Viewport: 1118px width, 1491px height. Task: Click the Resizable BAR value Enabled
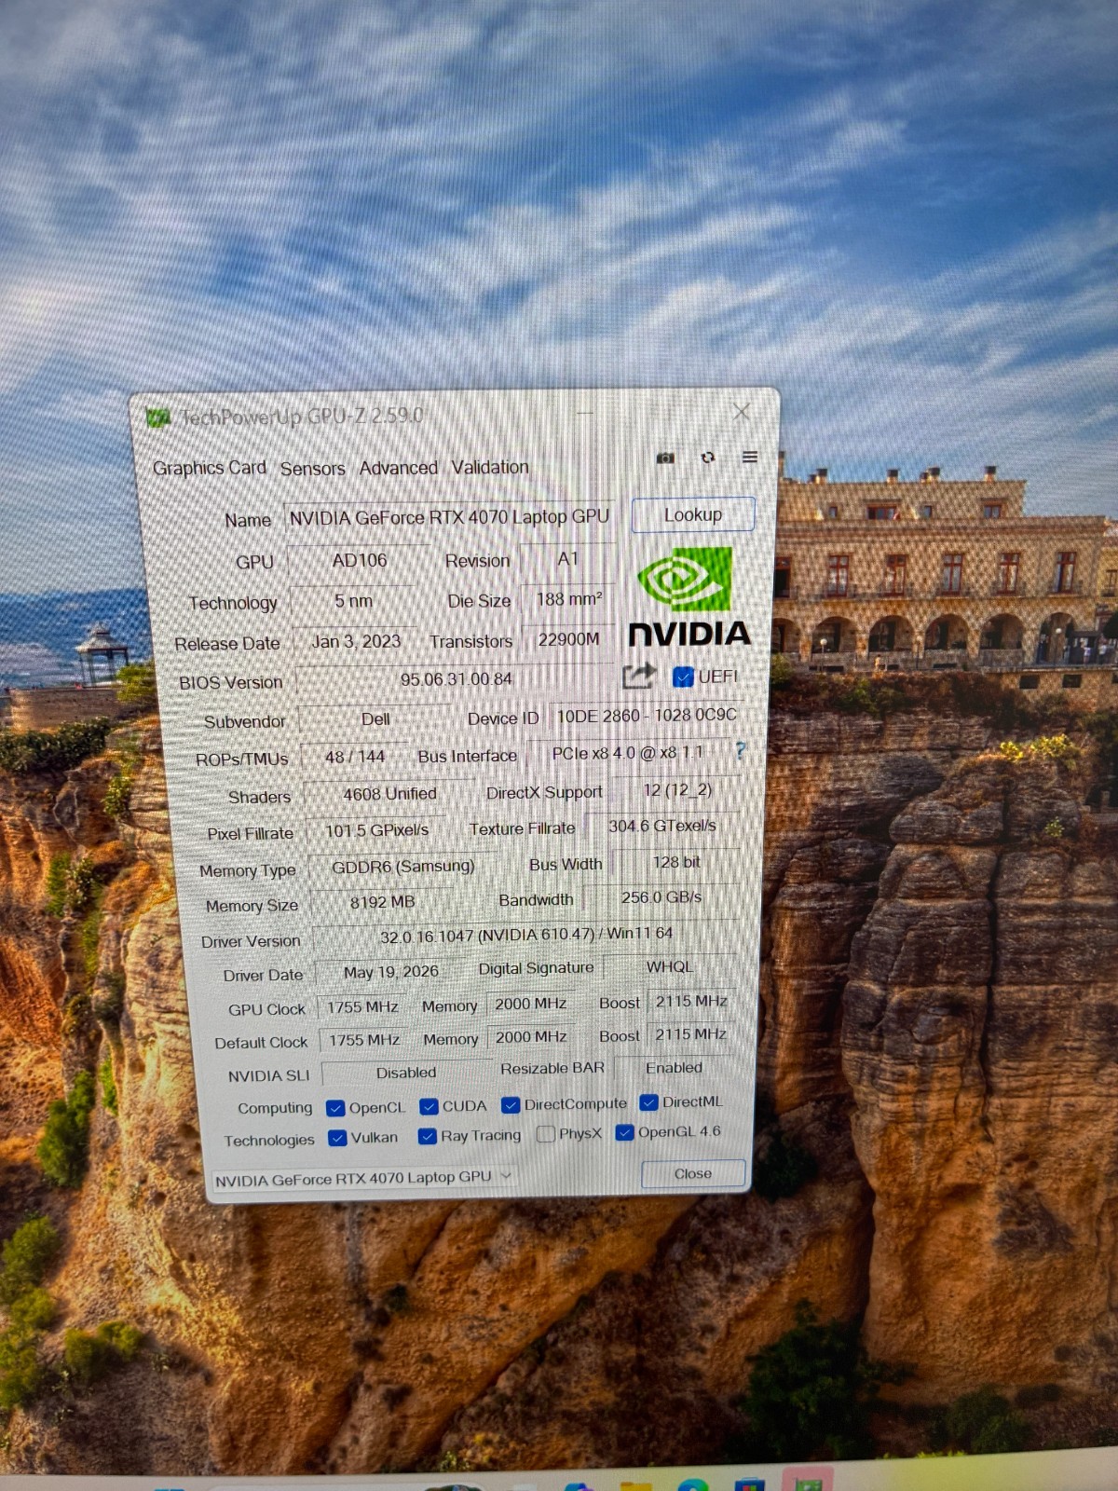click(675, 1068)
